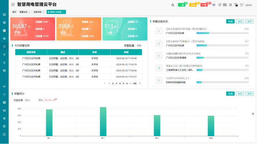Viewport: 257px width, 144px height.
Task: Close the 报警汇总看板 tab
Action: [x=63, y=12]
